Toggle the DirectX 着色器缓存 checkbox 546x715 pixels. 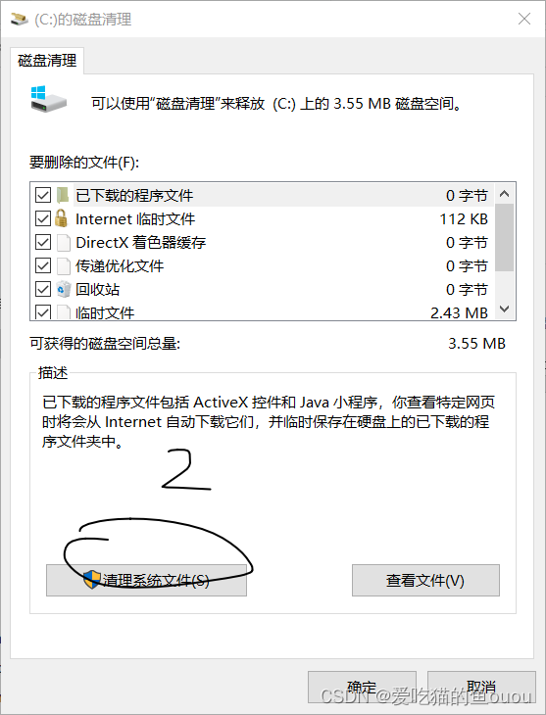[x=43, y=242]
